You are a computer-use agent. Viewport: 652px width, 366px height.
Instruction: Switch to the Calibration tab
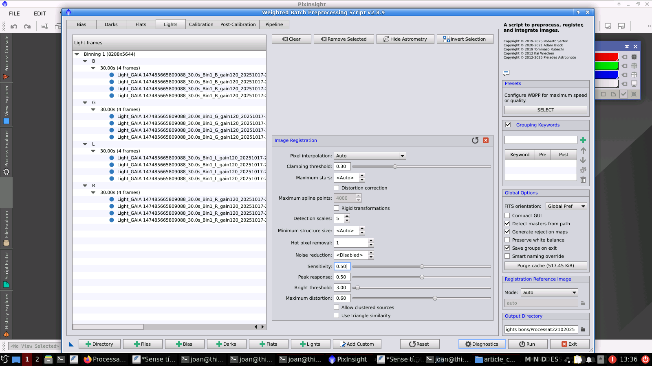(201, 24)
